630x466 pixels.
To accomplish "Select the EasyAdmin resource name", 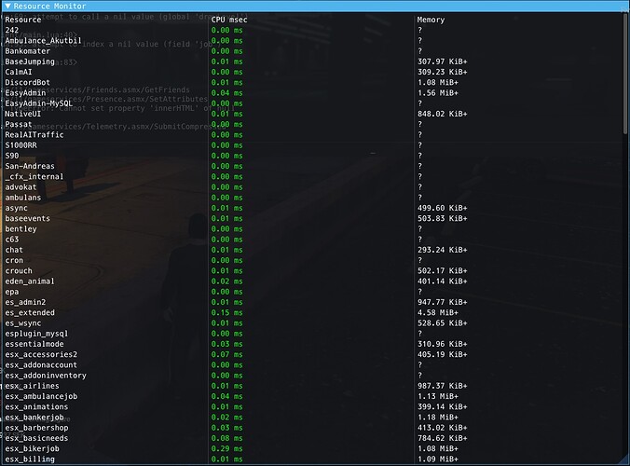I will pyautogui.click(x=25, y=93).
